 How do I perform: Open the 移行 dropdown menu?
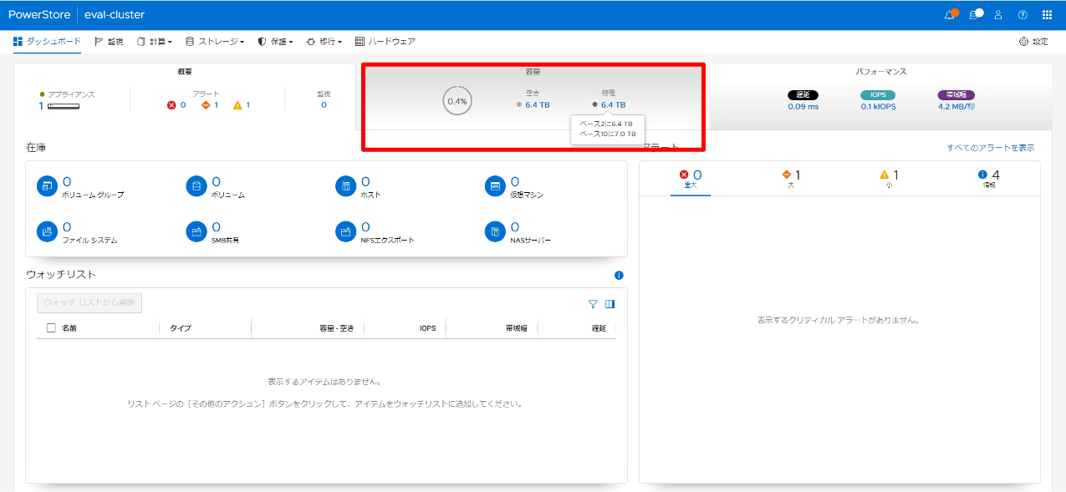pos(324,42)
